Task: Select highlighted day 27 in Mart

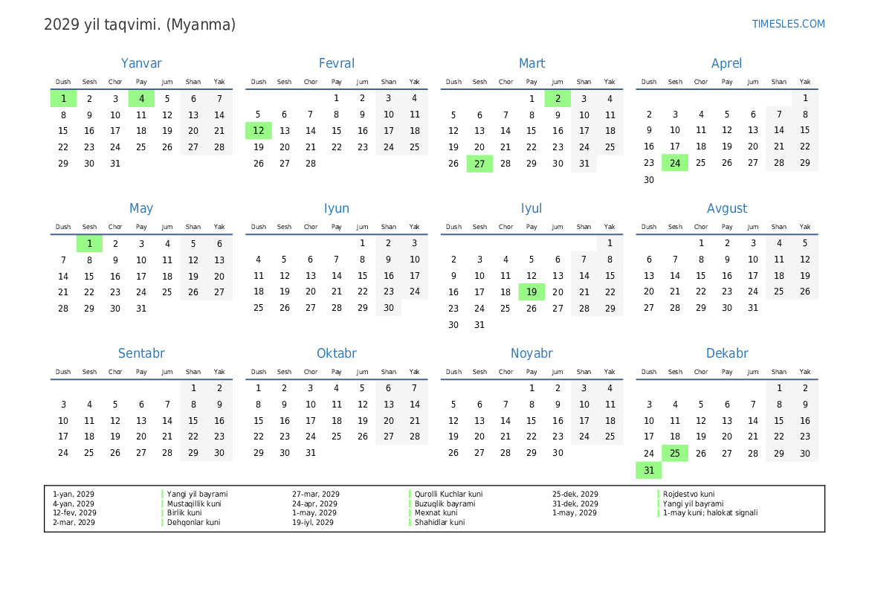Action: (x=479, y=164)
